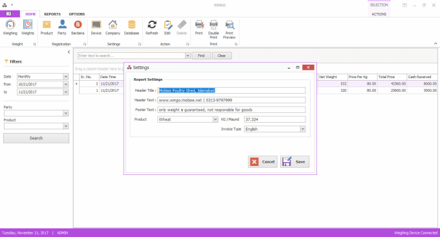
Task: Click the Footer Text field
Action: point(232,110)
